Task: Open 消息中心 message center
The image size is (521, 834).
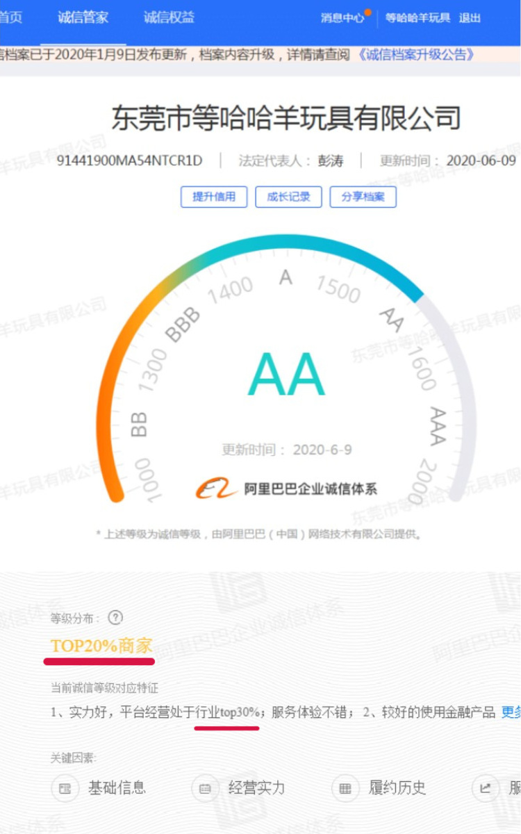Action: [342, 18]
